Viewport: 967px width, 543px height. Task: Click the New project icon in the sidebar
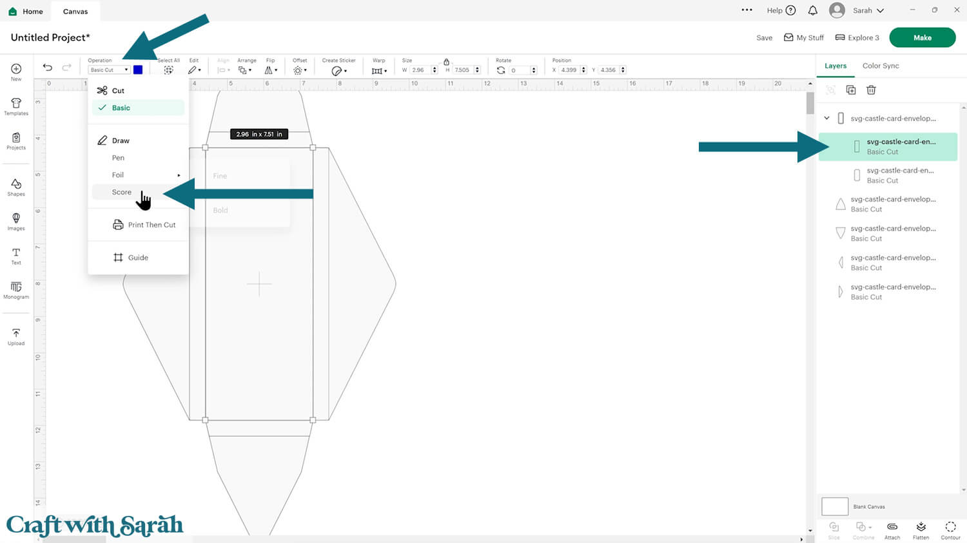(x=16, y=71)
